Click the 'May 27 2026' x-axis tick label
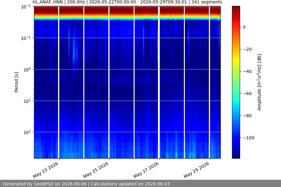The height and width of the screenshot is (187, 281). coord(146,170)
